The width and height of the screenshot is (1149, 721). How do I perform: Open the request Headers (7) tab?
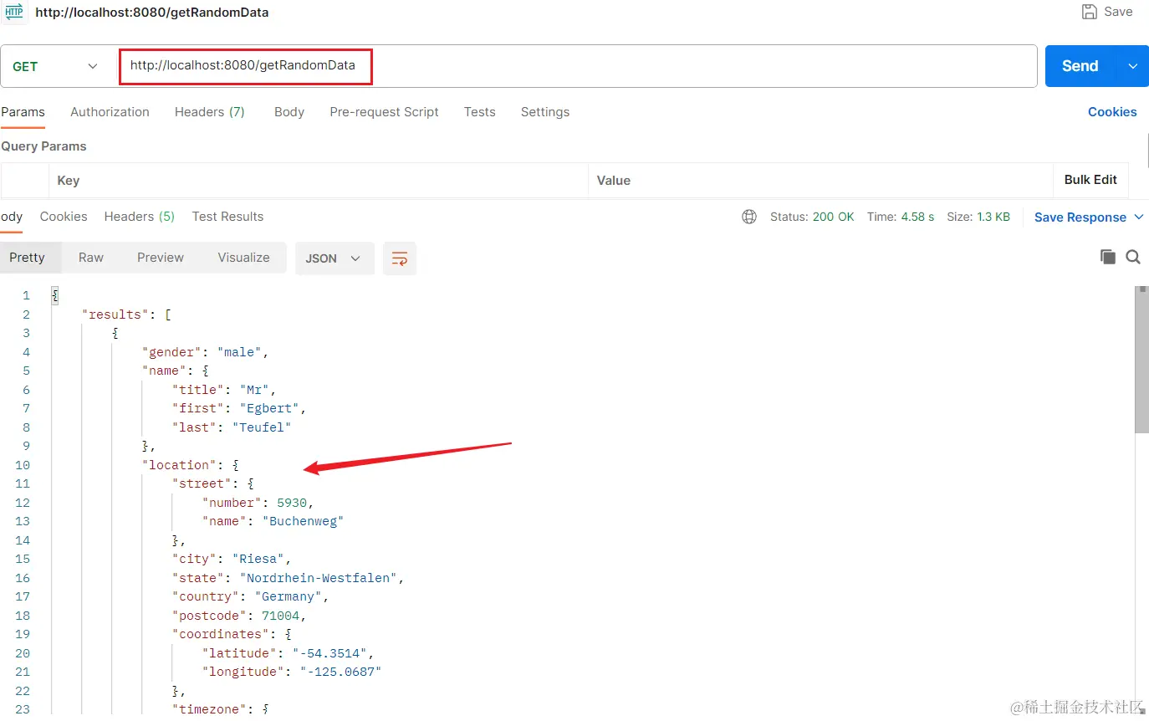210,112
